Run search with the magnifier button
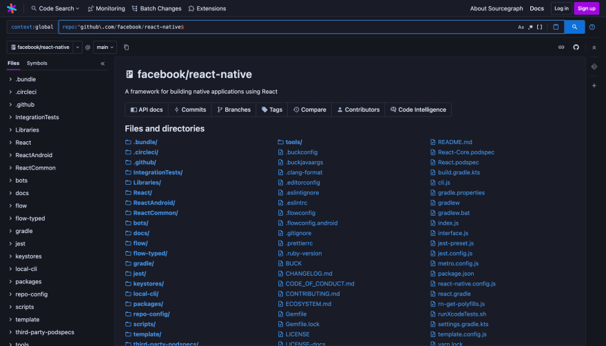This screenshot has width=606, height=346. tap(574, 27)
